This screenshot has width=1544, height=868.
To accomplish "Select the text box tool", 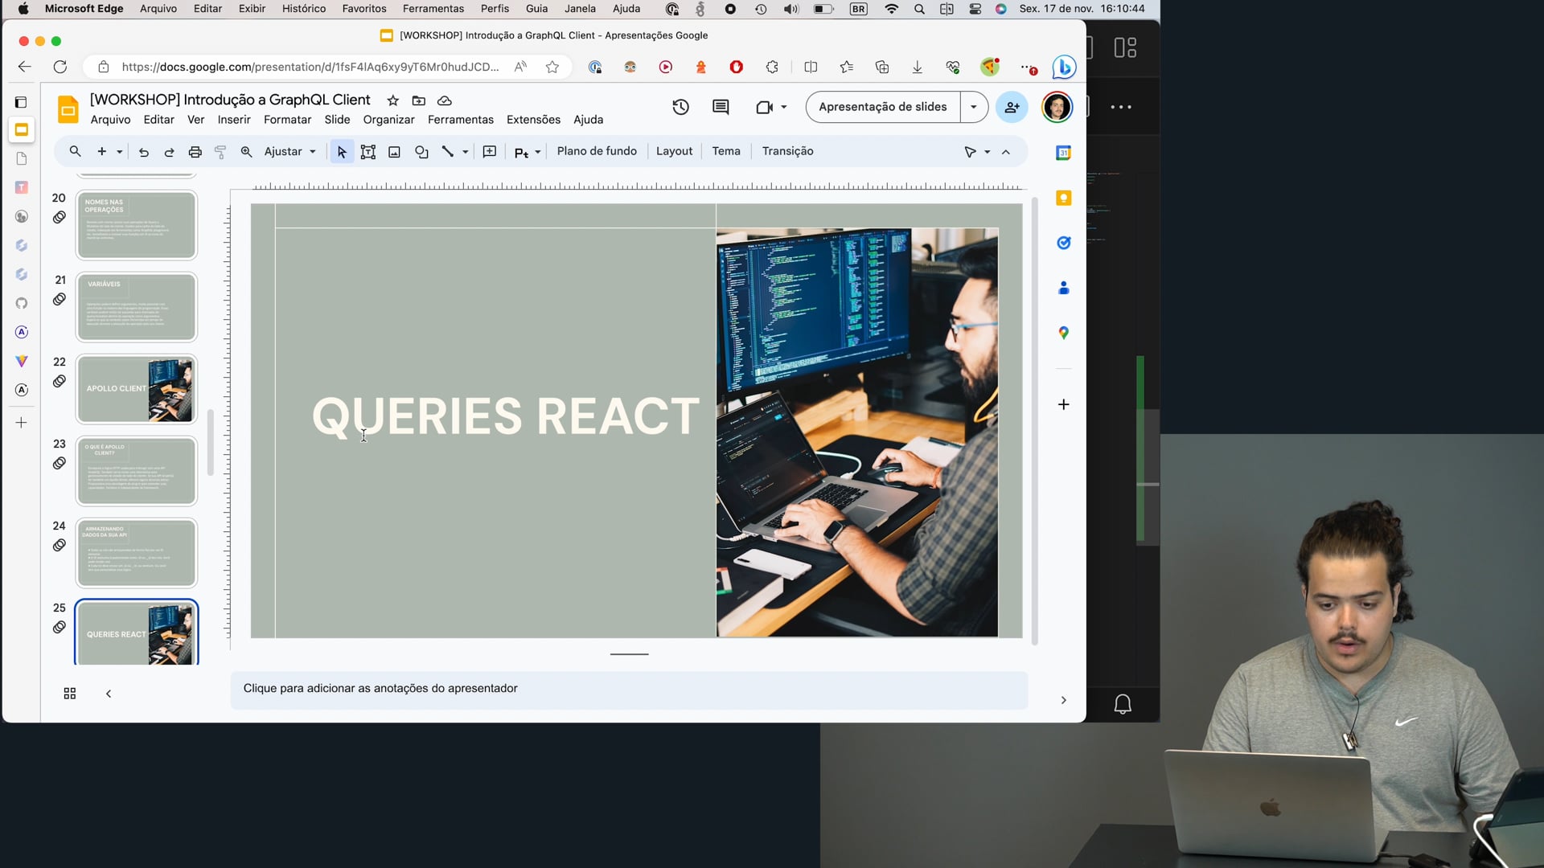I will click(x=368, y=152).
